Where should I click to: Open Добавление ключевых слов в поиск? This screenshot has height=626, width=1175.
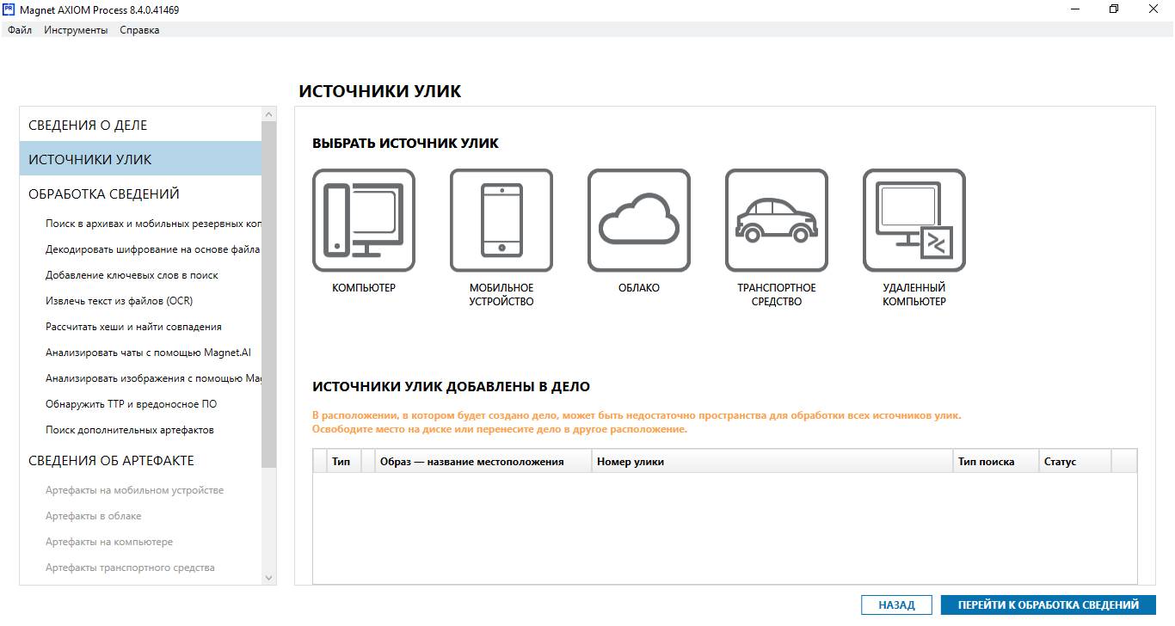[132, 275]
